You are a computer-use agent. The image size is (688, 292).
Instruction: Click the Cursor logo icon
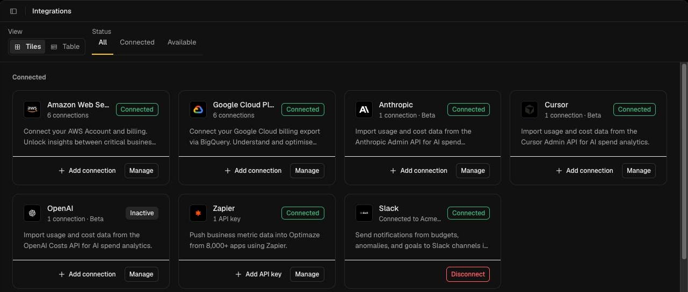coord(530,109)
